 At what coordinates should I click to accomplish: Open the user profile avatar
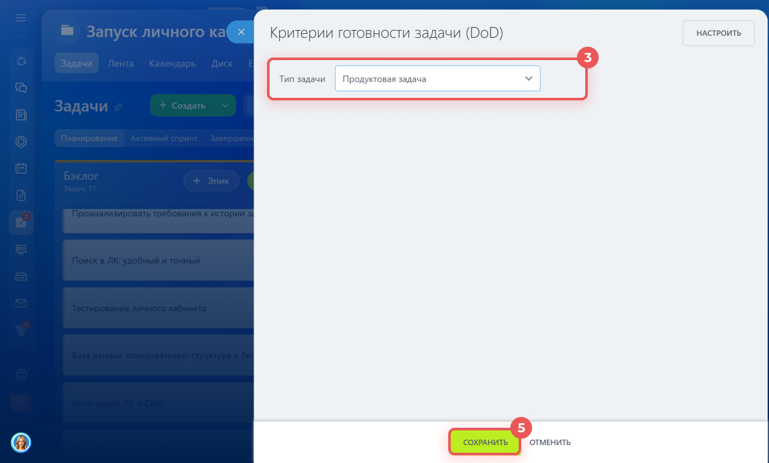coord(21,442)
